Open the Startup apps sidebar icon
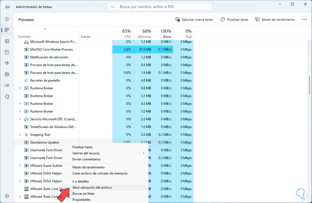 tap(7, 63)
